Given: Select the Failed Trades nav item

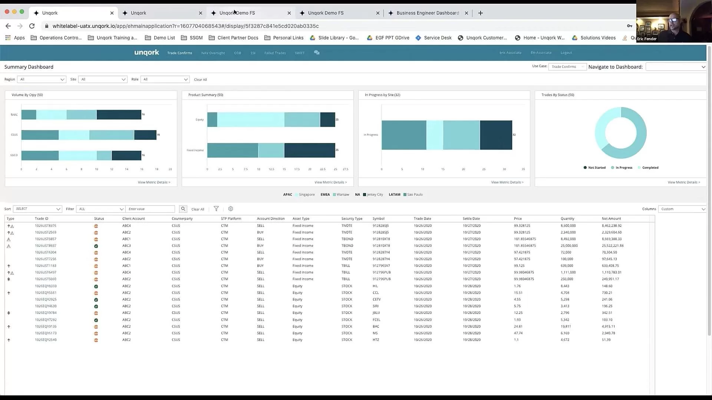Looking at the screenshot, I should coord(275,53).
